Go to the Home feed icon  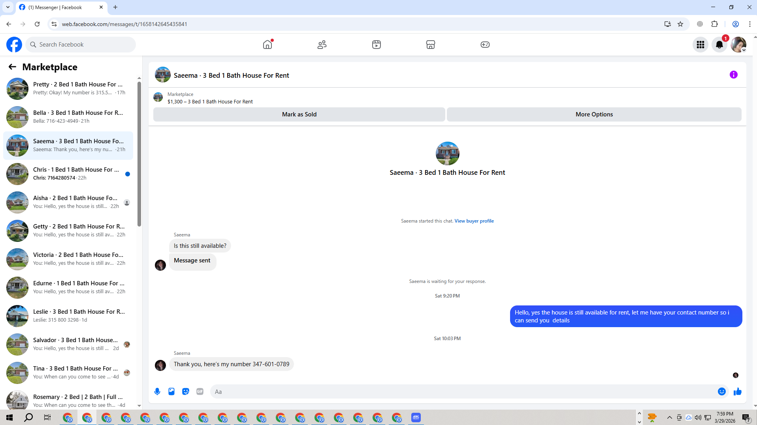[x=267, y=45]
